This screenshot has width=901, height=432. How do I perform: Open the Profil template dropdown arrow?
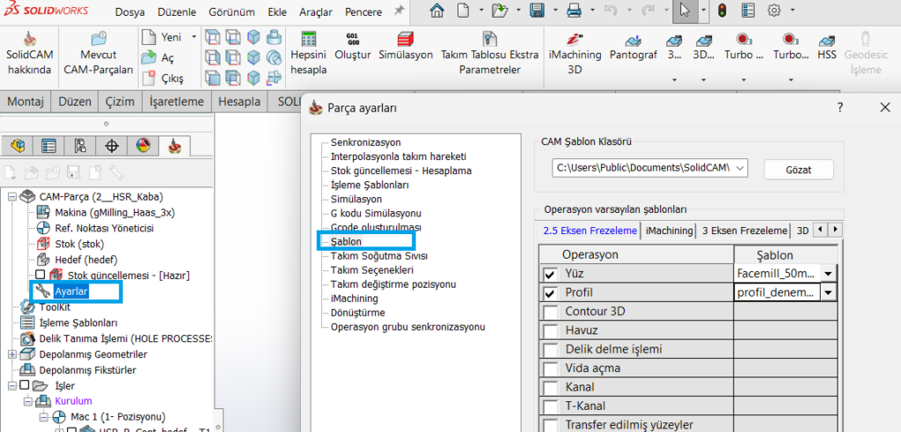[827, 293]
